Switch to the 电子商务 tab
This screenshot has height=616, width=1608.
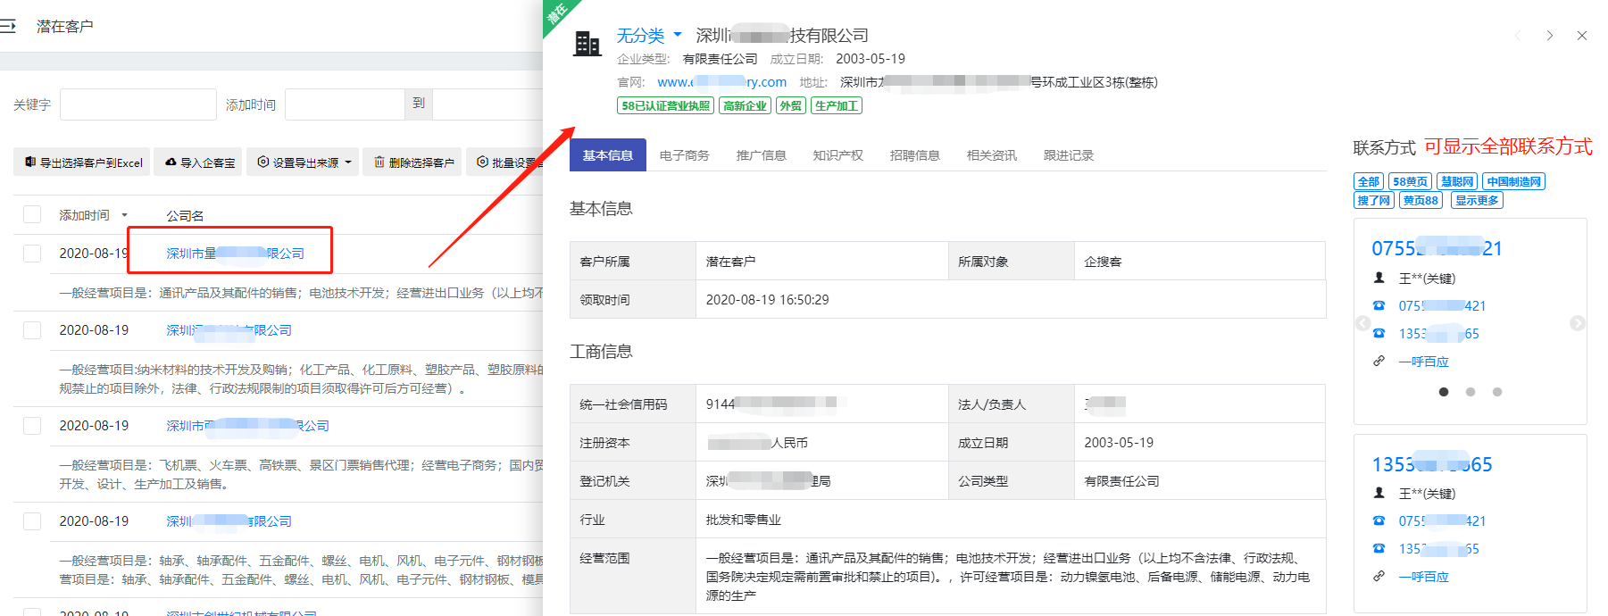[684, 155]
